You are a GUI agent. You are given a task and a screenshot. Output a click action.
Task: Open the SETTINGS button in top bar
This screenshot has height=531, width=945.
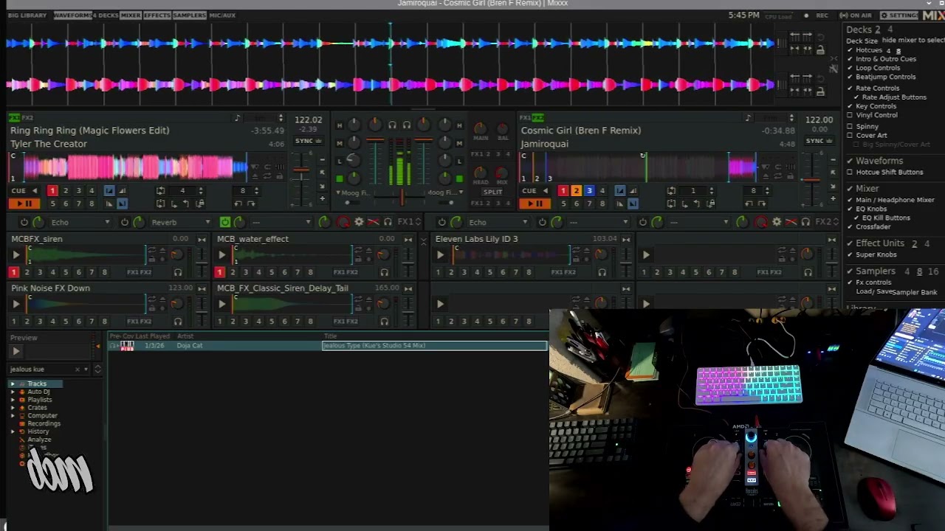coord(899,15)
